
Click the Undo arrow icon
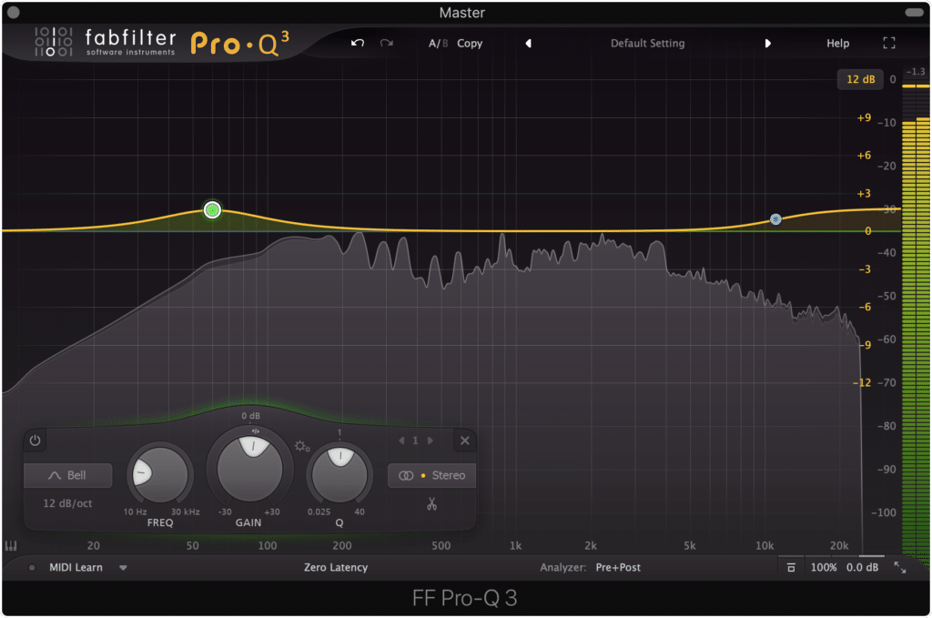coord(357,43)
